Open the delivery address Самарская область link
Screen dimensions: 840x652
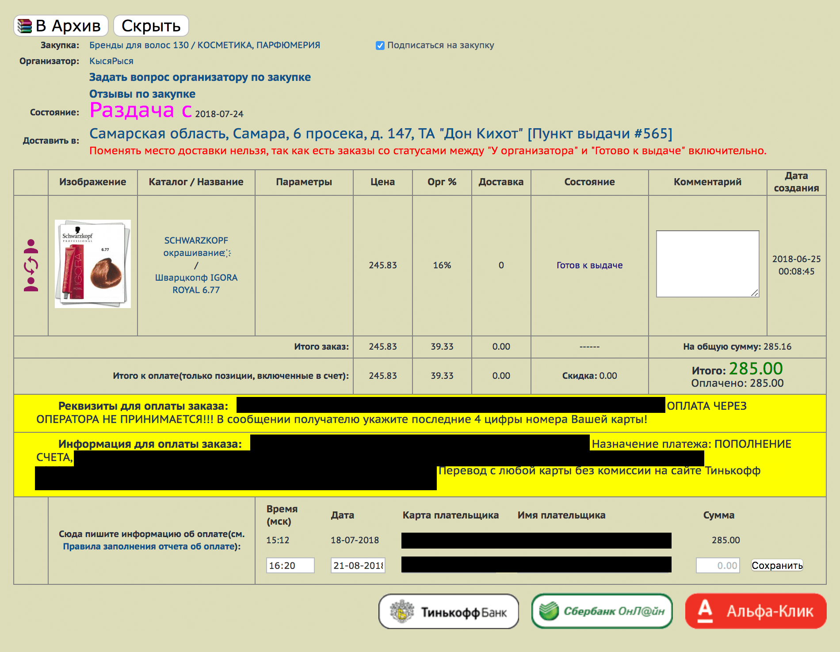(381, 133)
